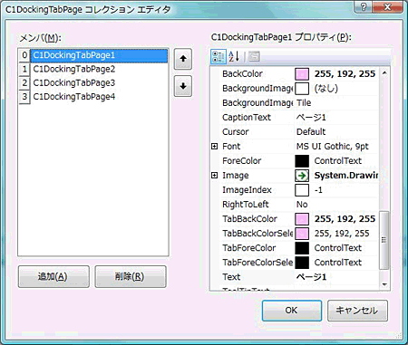Image resolution: width=408 pixels, height=345 pixels.
Task: Select C1DockingTabPage1 in member list
Action: point(99,55)
